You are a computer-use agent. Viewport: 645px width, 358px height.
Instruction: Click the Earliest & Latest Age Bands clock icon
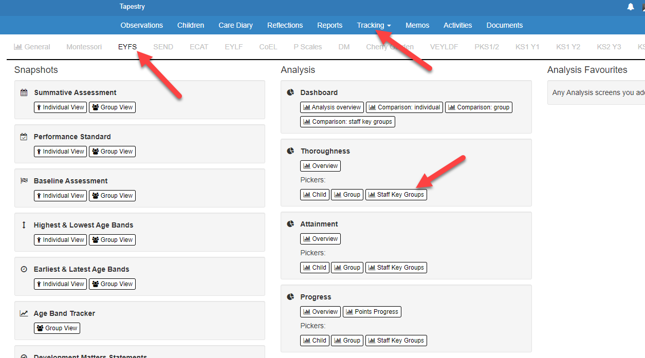tap(24, 269)
